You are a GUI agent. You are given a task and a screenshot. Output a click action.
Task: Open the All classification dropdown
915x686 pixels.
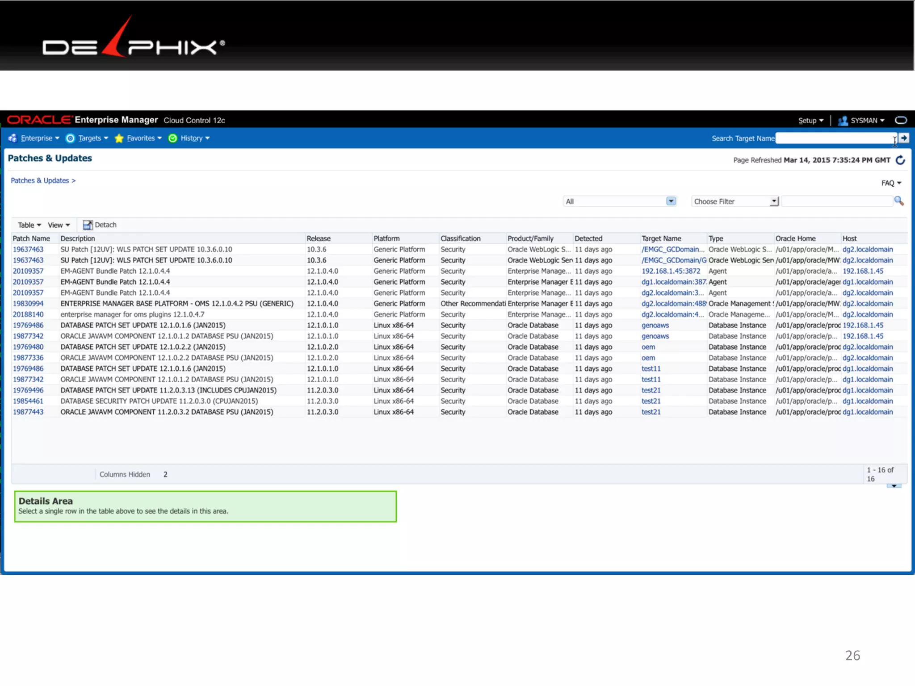click(671, 201)
